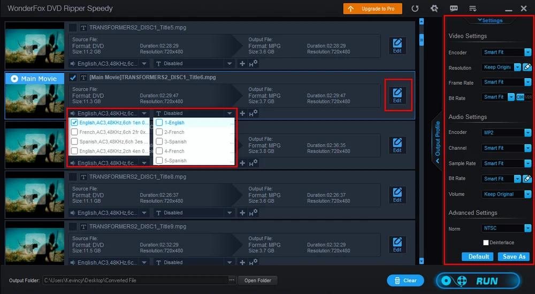Viewport: 535px width, 294px height.
Task: Select 3-Spanish subtitle entry
Action: [x=194, y=142]
